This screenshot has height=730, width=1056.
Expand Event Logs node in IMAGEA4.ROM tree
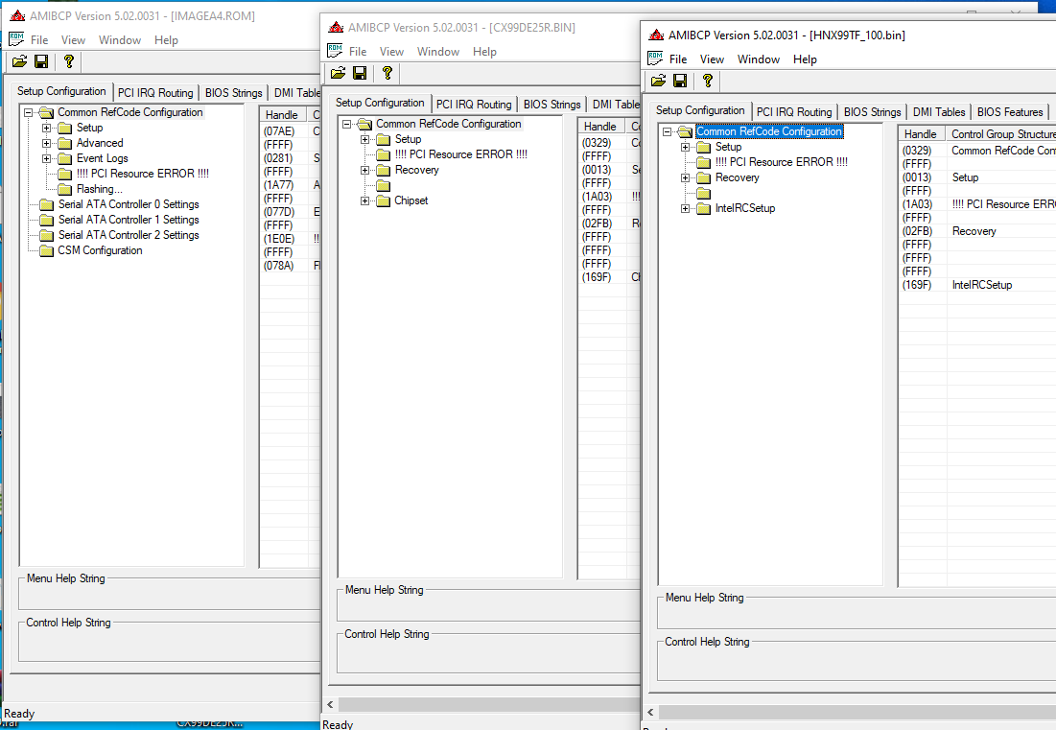[x=46, y=159]
